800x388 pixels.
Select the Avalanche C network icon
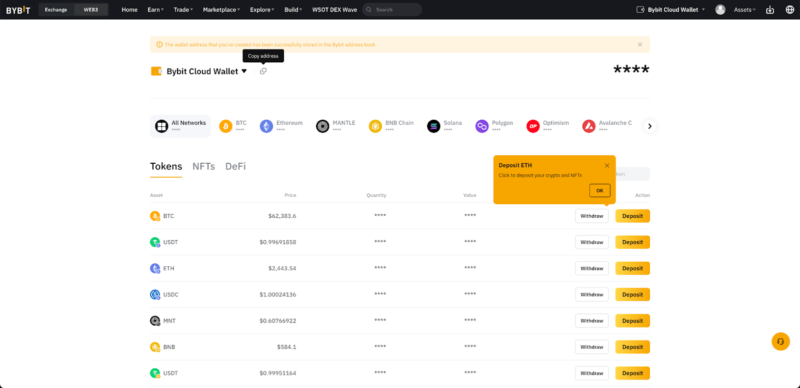(589, 126)
